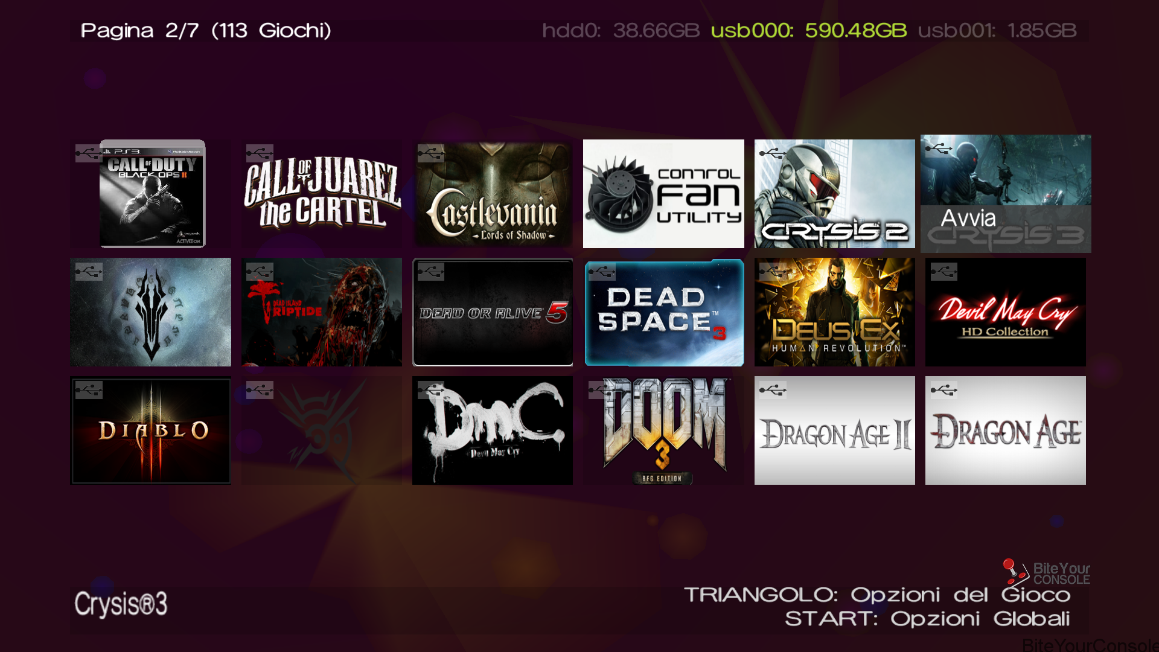This screenshot has width=1159, height=652.
Task: Click USB icon on Dead or Alive 5 tile
Action: [431, 272]
